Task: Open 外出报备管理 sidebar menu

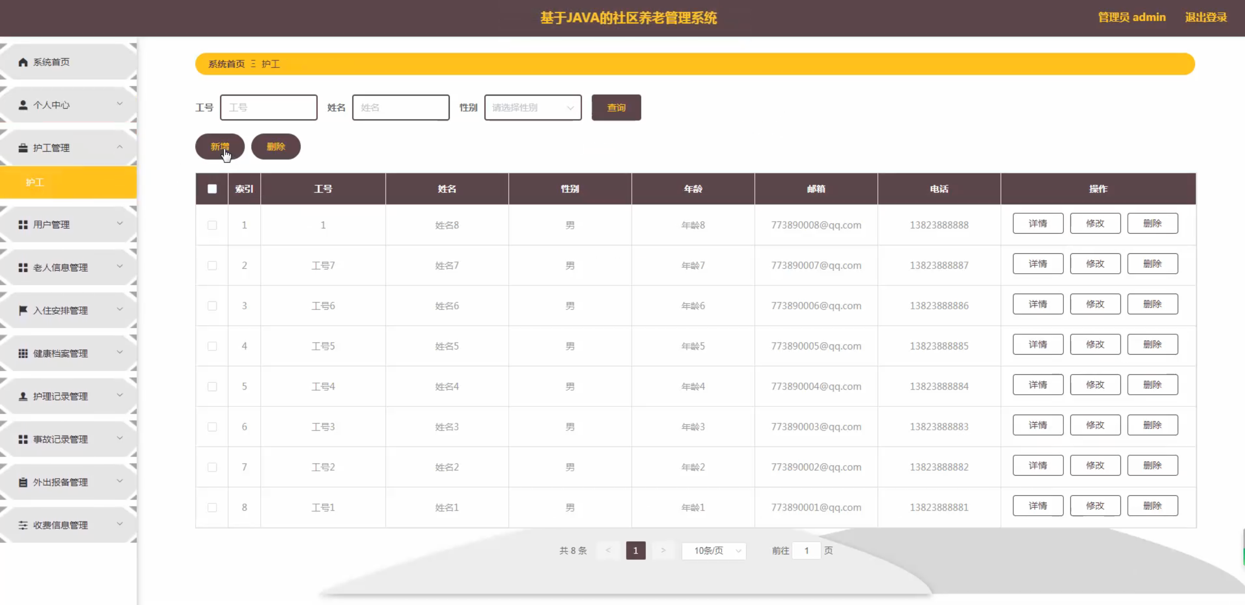Action: 68,482
